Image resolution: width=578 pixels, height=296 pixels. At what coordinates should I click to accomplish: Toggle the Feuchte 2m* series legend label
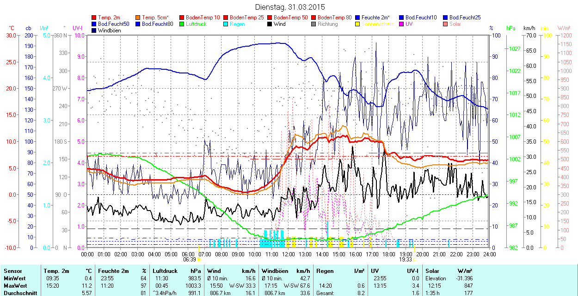376,18
